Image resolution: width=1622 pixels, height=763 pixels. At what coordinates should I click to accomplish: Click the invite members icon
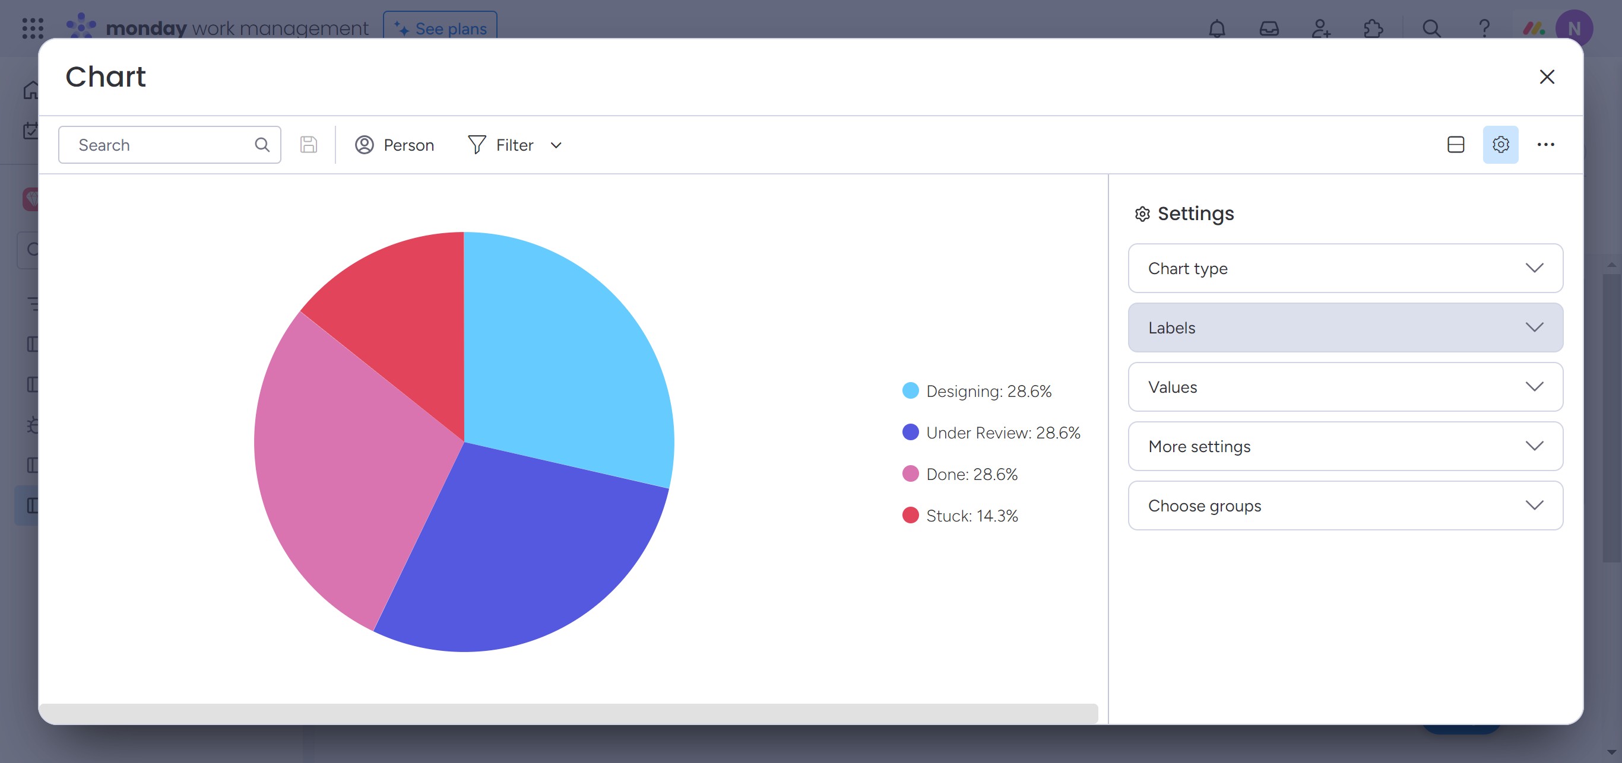[x=1320, y=28]
